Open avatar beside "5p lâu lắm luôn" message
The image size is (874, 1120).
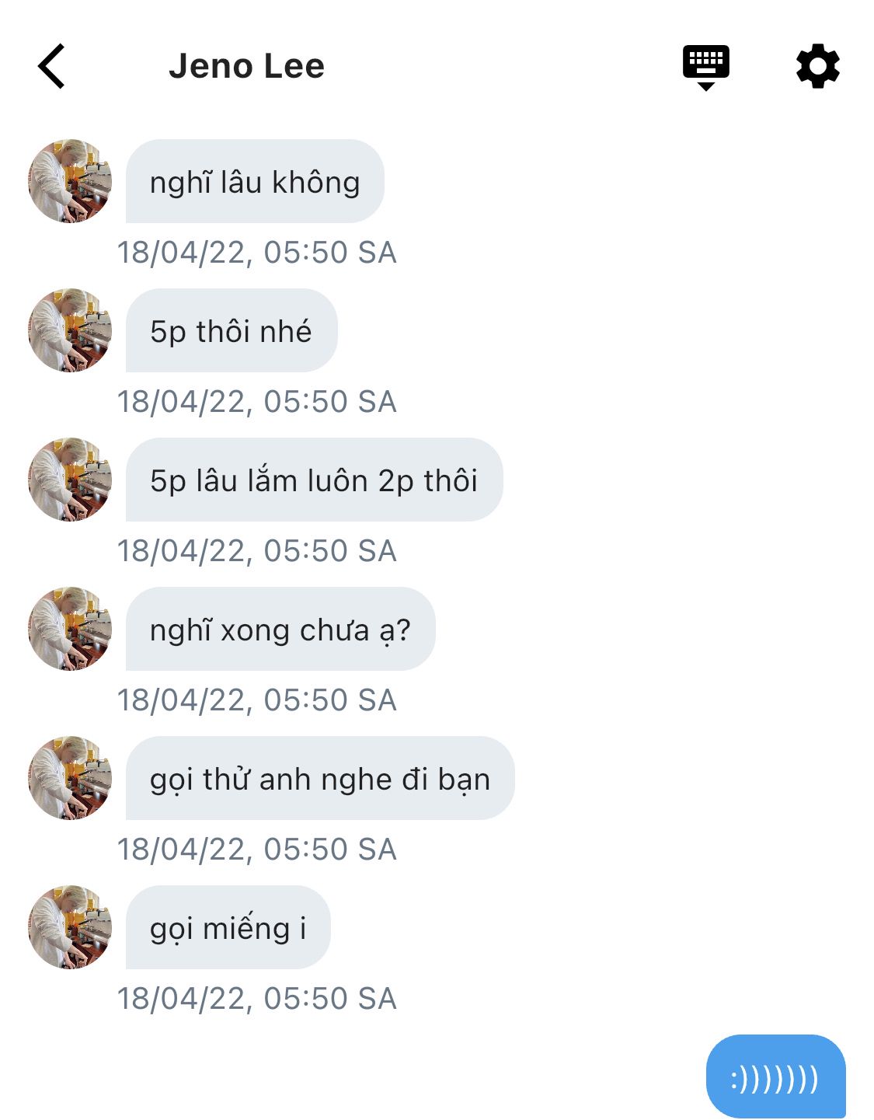70,480
